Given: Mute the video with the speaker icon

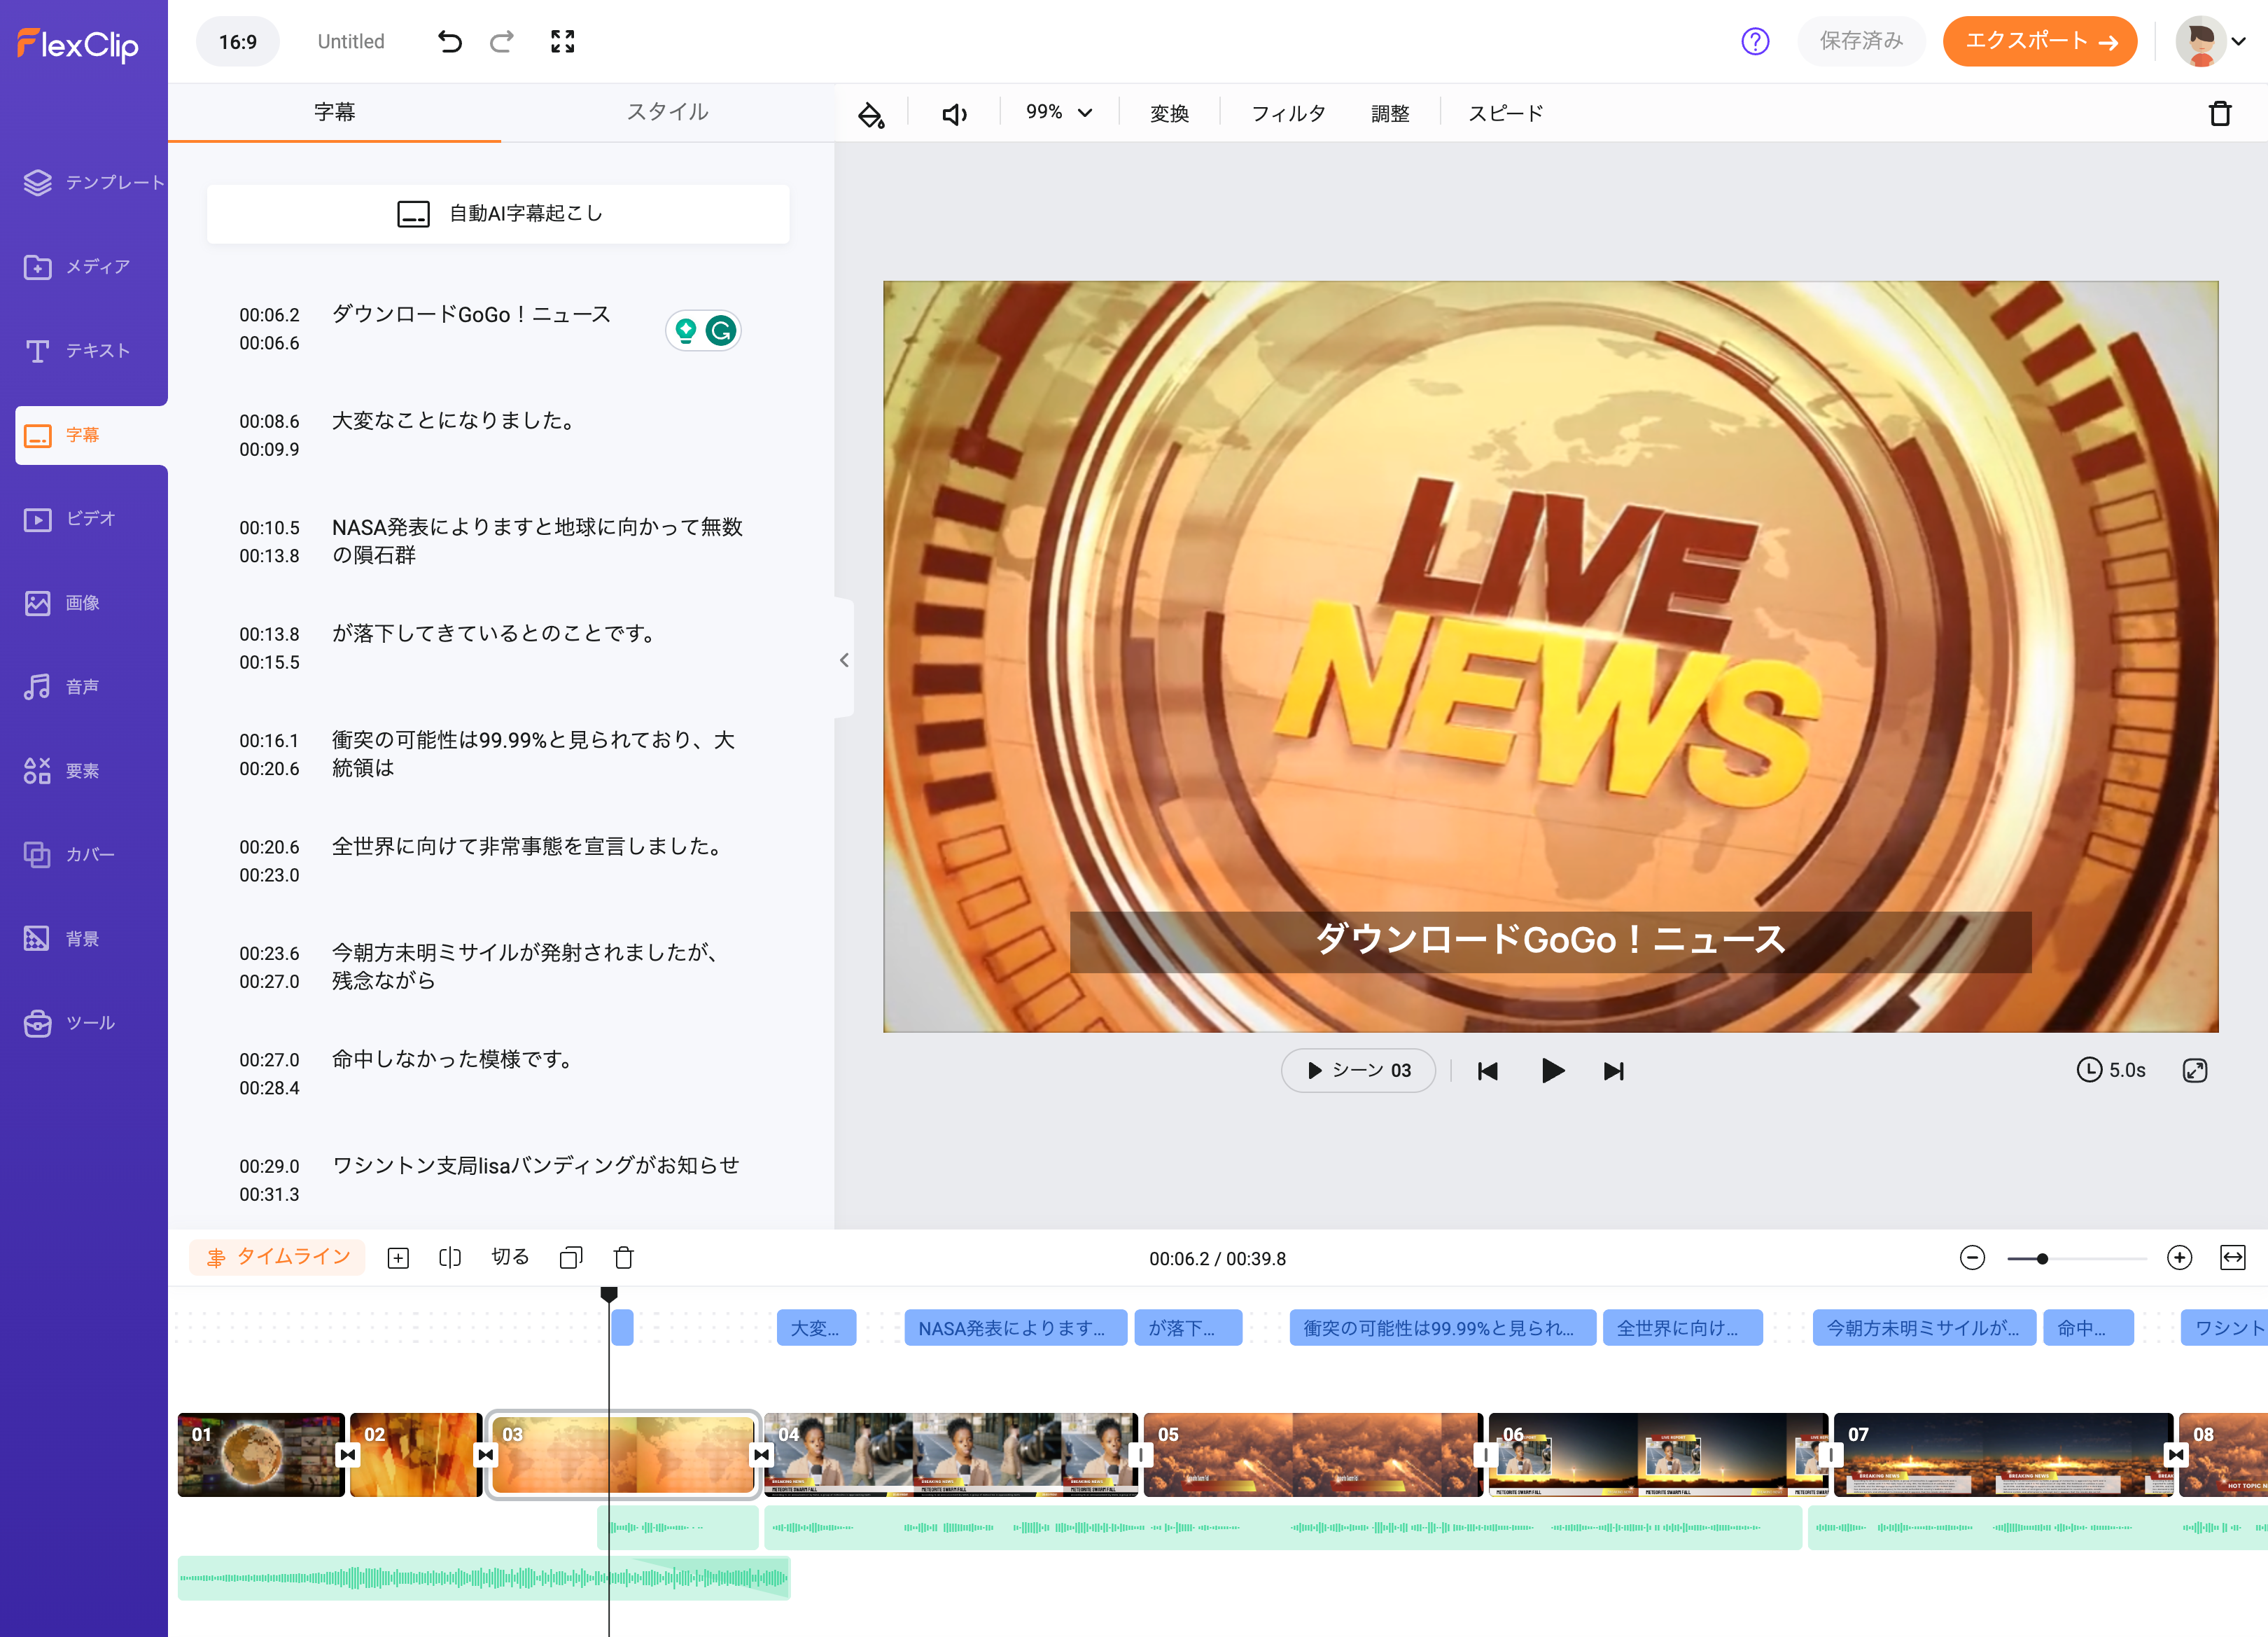Looking at the screenshot, I should pyautogui.click(x=955, y=114).
